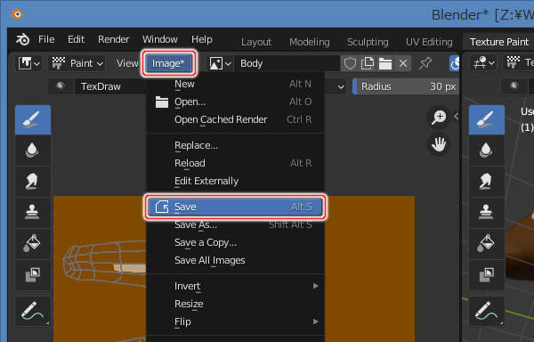Select the Fill tool in 3D viewport
This screenshot has width=534, height=342.
[x=487, y=243]
